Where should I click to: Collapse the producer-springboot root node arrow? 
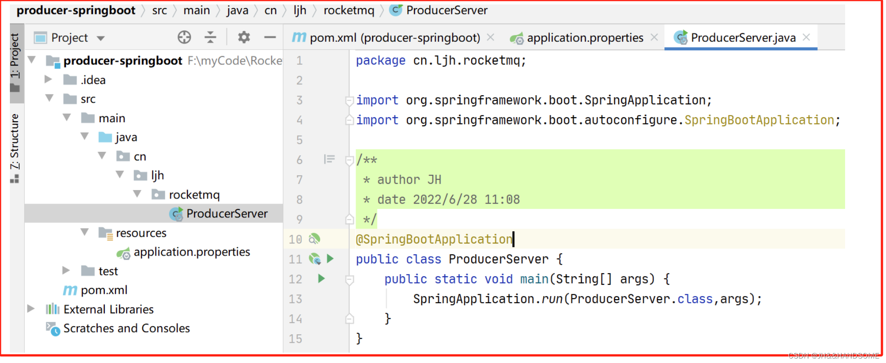[x=32, y=60]
